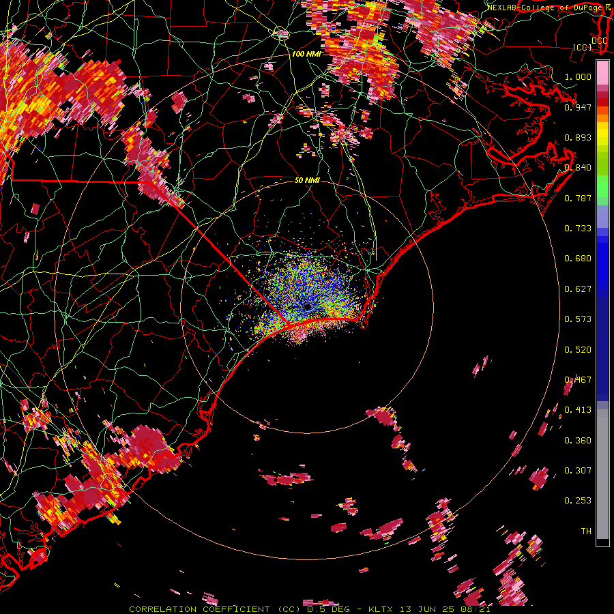Click the 0.680 legend value
The height and width of the screenshot is (614, 614).
578,259
